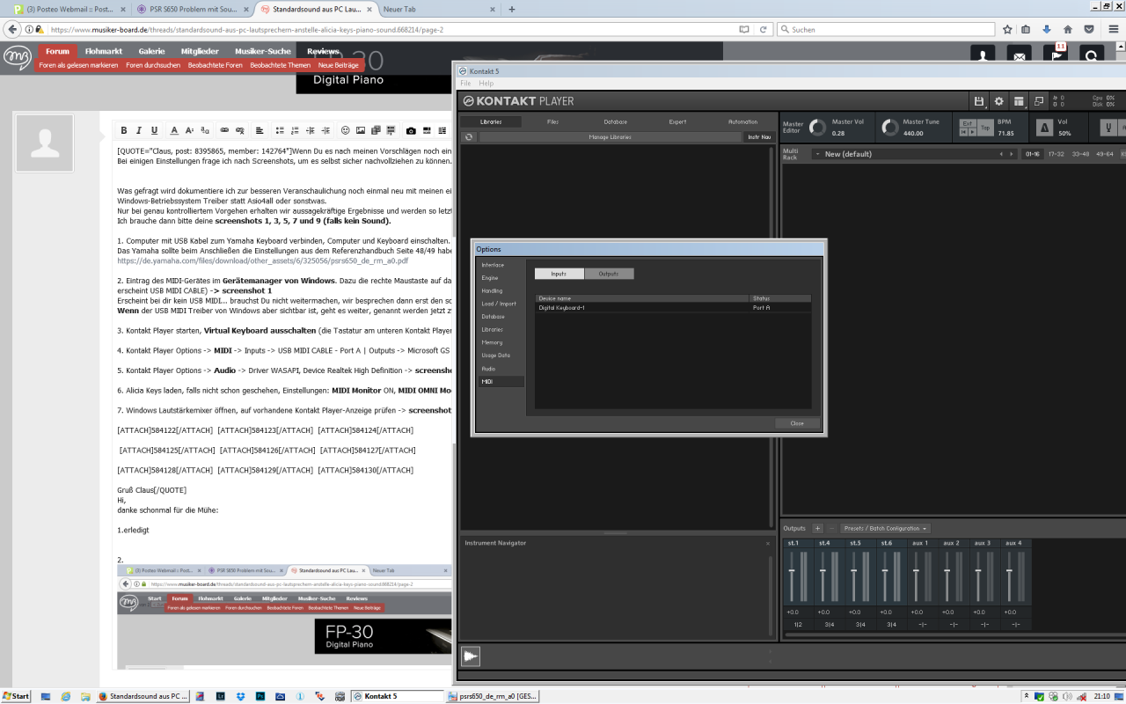This screenshot has height=704, width=1126.
Task: Open Audio section in Options
Action: (488, 369)
